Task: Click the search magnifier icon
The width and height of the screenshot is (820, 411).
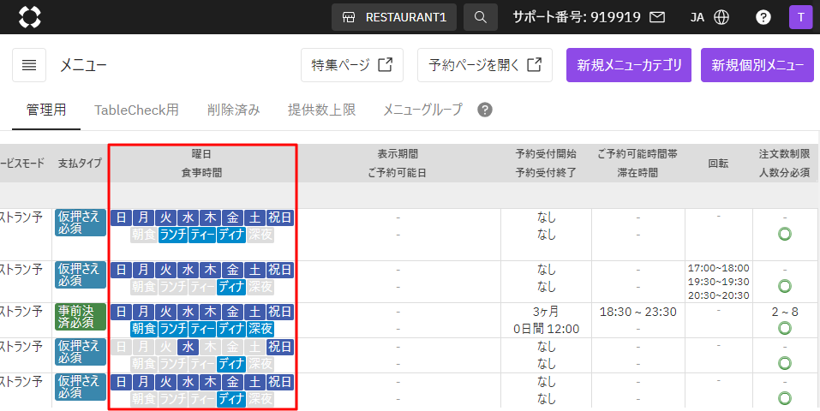Action: coord(481,17)
